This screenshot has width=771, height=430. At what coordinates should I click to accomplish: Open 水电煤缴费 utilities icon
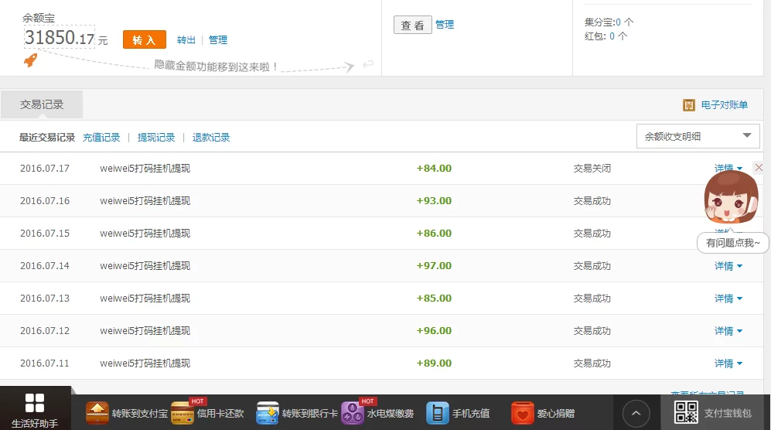[x=353, y=413]
